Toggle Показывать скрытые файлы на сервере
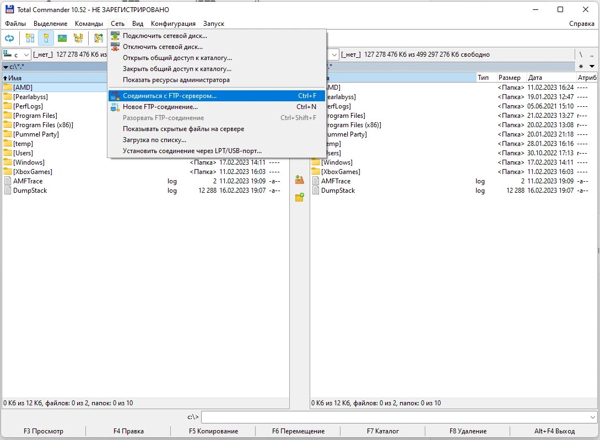Viewport: 600px width, 440px height. (217, 129)
